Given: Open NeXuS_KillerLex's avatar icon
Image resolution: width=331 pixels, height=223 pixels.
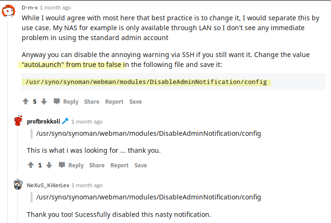Looking at the screenshot, I should (18, 184).
